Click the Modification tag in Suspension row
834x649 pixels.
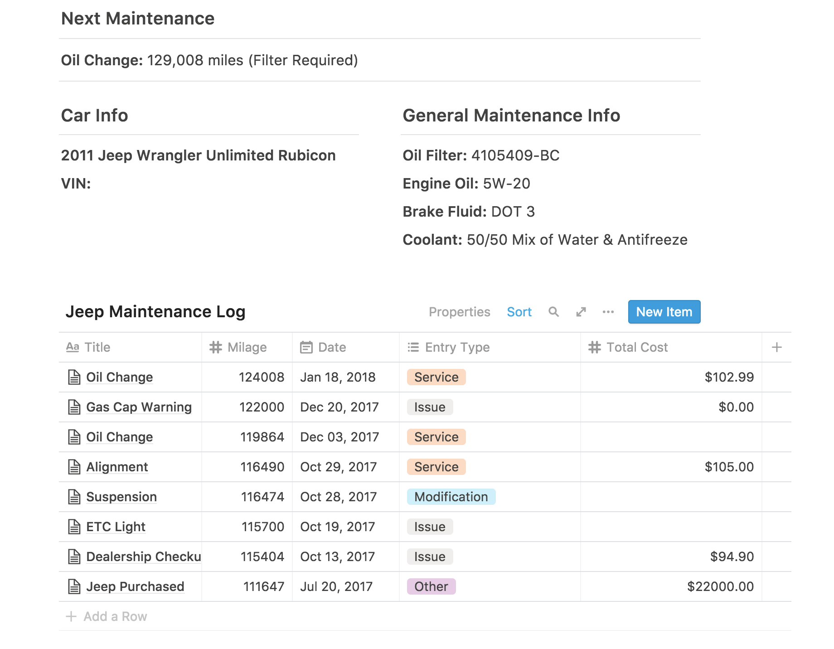451,497
